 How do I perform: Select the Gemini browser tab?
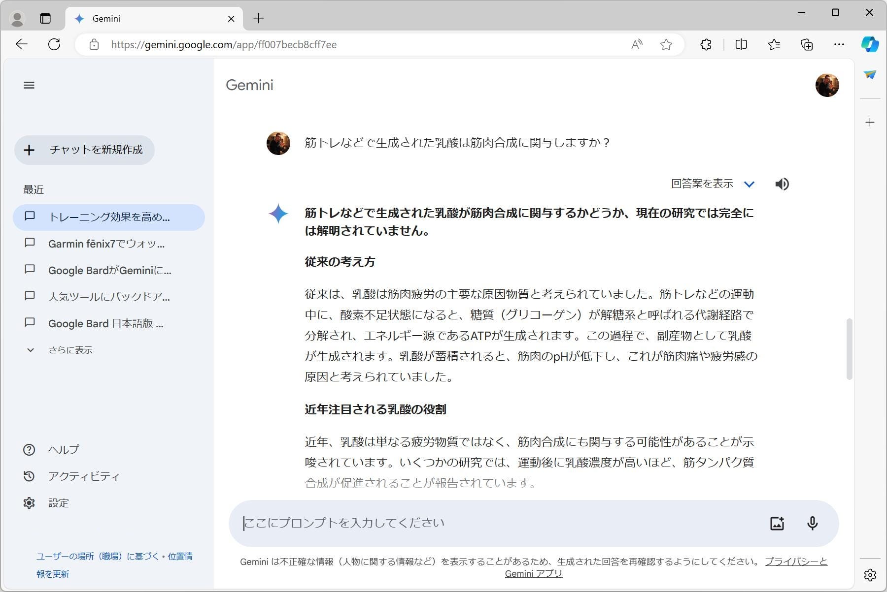point(154,19)
